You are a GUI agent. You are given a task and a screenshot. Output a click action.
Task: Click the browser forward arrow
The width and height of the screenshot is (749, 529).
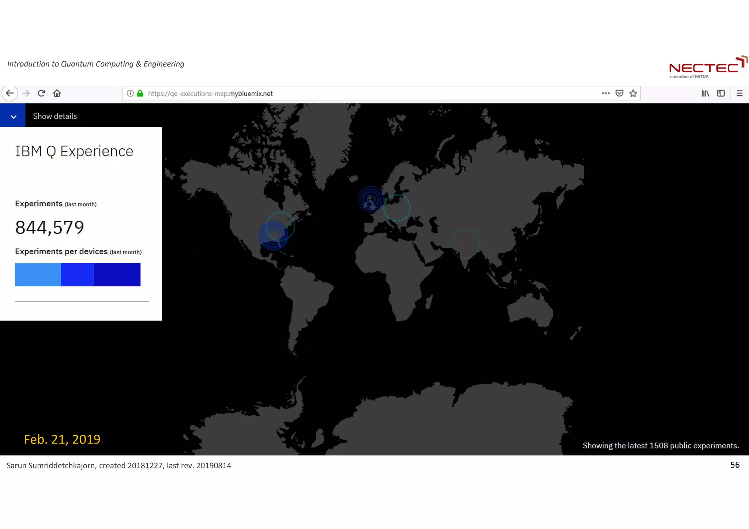point(26,93)
